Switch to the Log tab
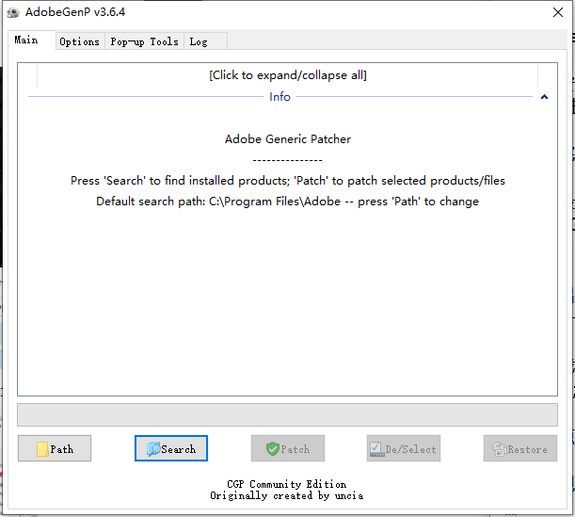The height and width of the screenshot is (517, 575). click(x=199, y=41)
